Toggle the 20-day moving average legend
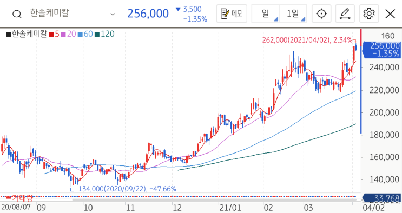 (x=68, y=34)
